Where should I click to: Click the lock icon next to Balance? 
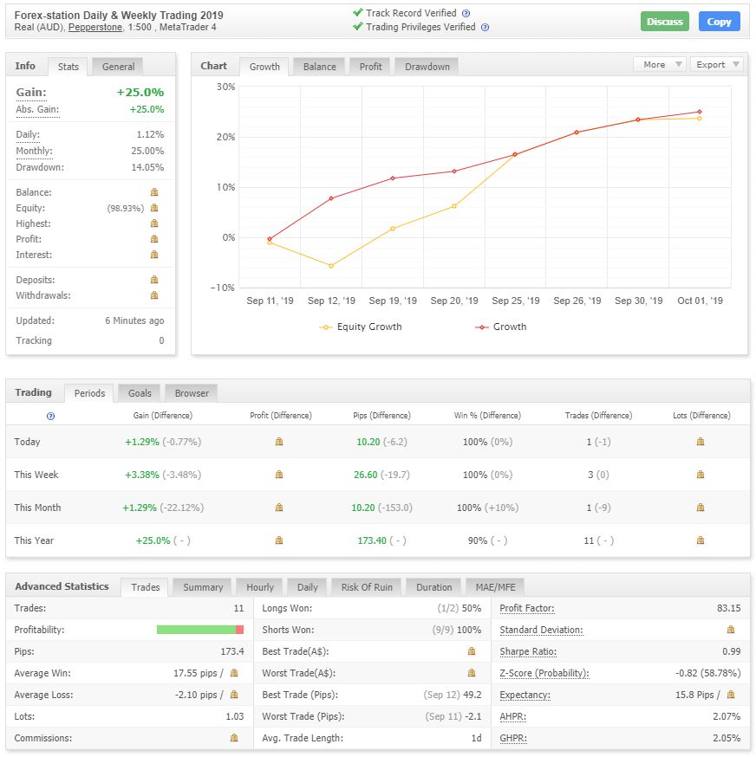coord(154,192)
